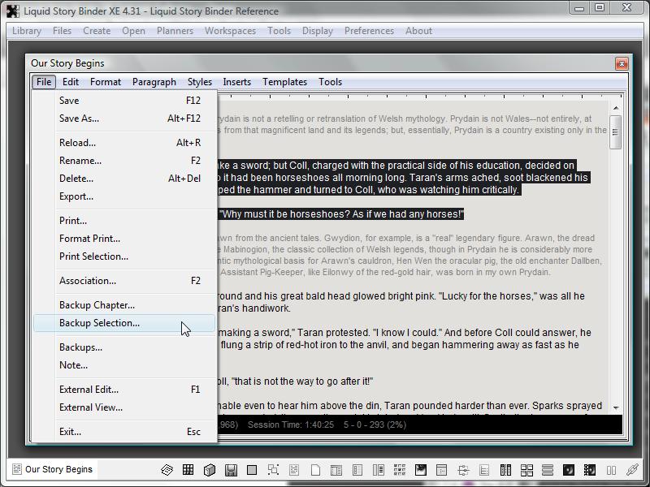Click the 3D cube icon in bottom toolbar
The width and height of the screenshot is (650, 487).
point(209,470)
